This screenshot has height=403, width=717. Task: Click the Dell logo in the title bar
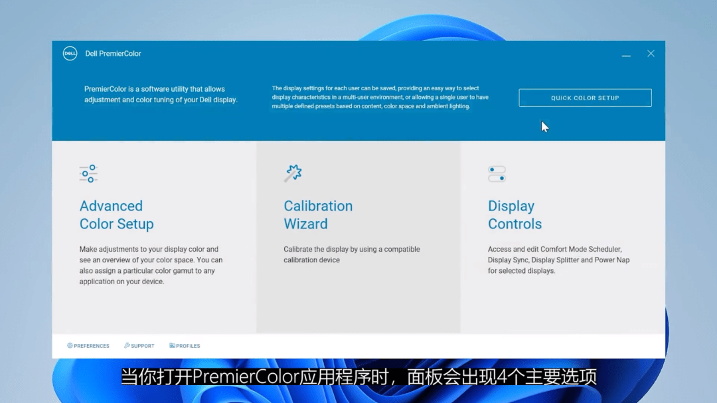70,53
